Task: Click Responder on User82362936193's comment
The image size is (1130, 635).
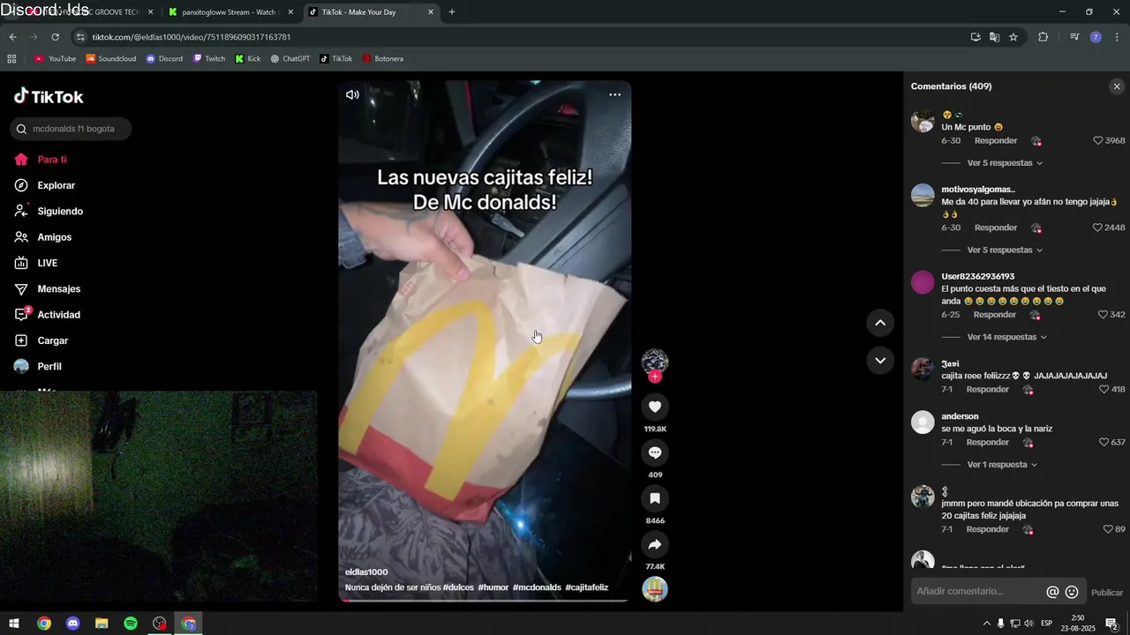Action: click(x=995, y=315)
